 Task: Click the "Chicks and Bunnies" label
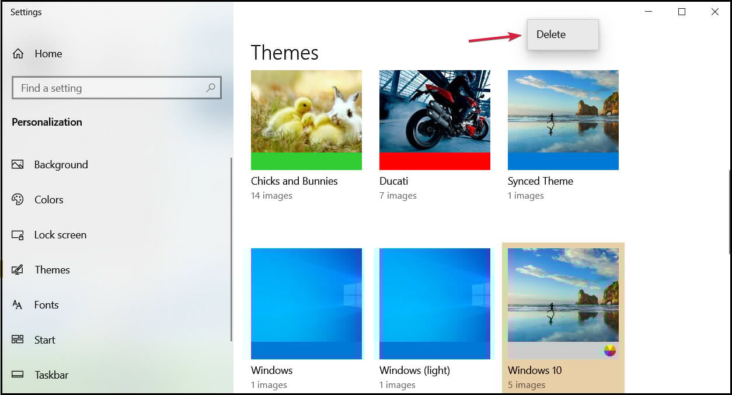click(294, 181)
